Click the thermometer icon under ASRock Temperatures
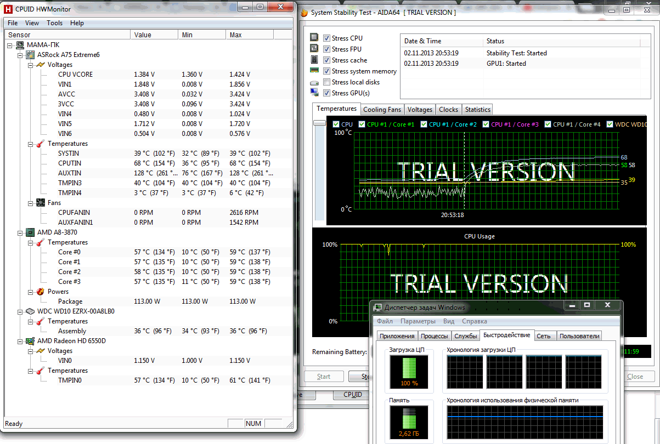This screenshot has width=660, height=444. tap(41, 144)
